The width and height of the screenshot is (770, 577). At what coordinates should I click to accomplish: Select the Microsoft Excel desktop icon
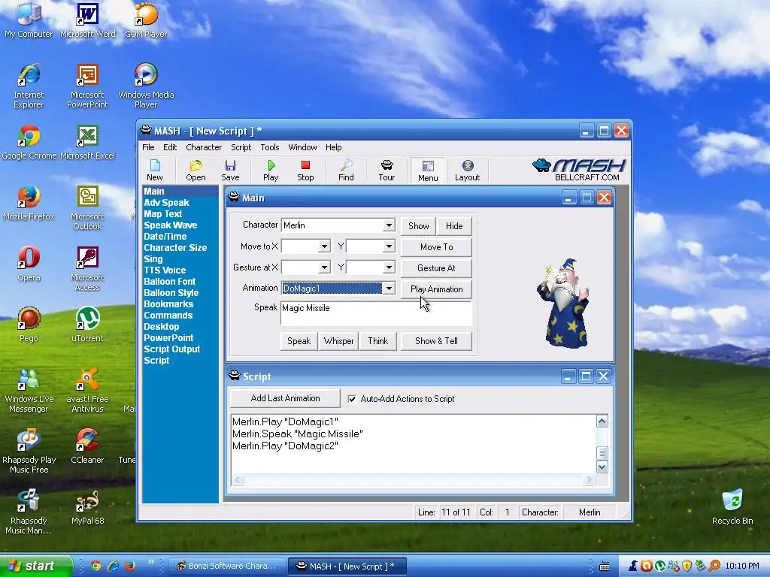coord(87,142)
